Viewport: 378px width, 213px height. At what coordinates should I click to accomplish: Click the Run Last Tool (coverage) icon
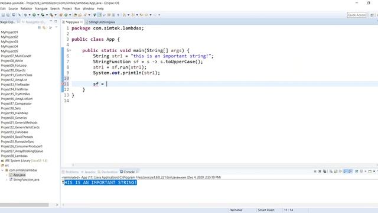point(43,15)
